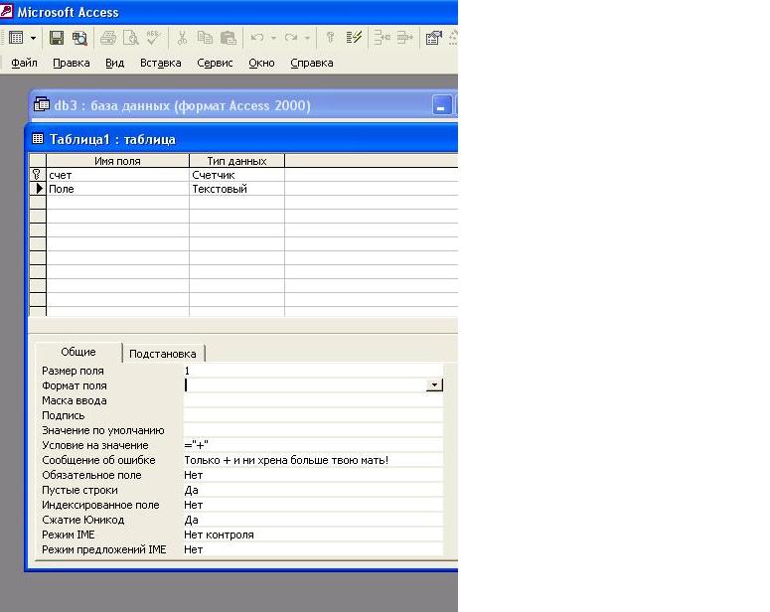Select the Поле row selector arrow

pos(38,189)
